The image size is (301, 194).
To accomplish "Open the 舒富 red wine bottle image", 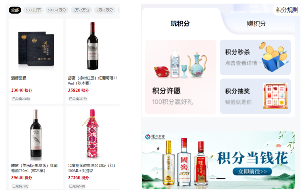I will point(93,46).
